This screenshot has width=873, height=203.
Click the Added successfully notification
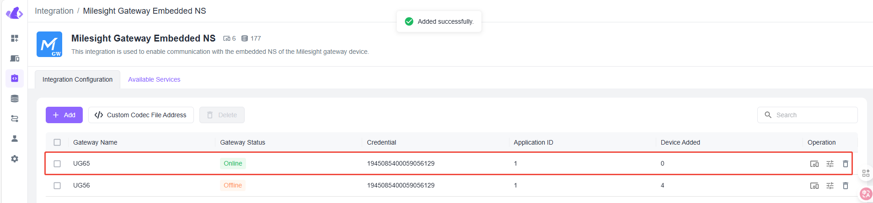point(439,21)
